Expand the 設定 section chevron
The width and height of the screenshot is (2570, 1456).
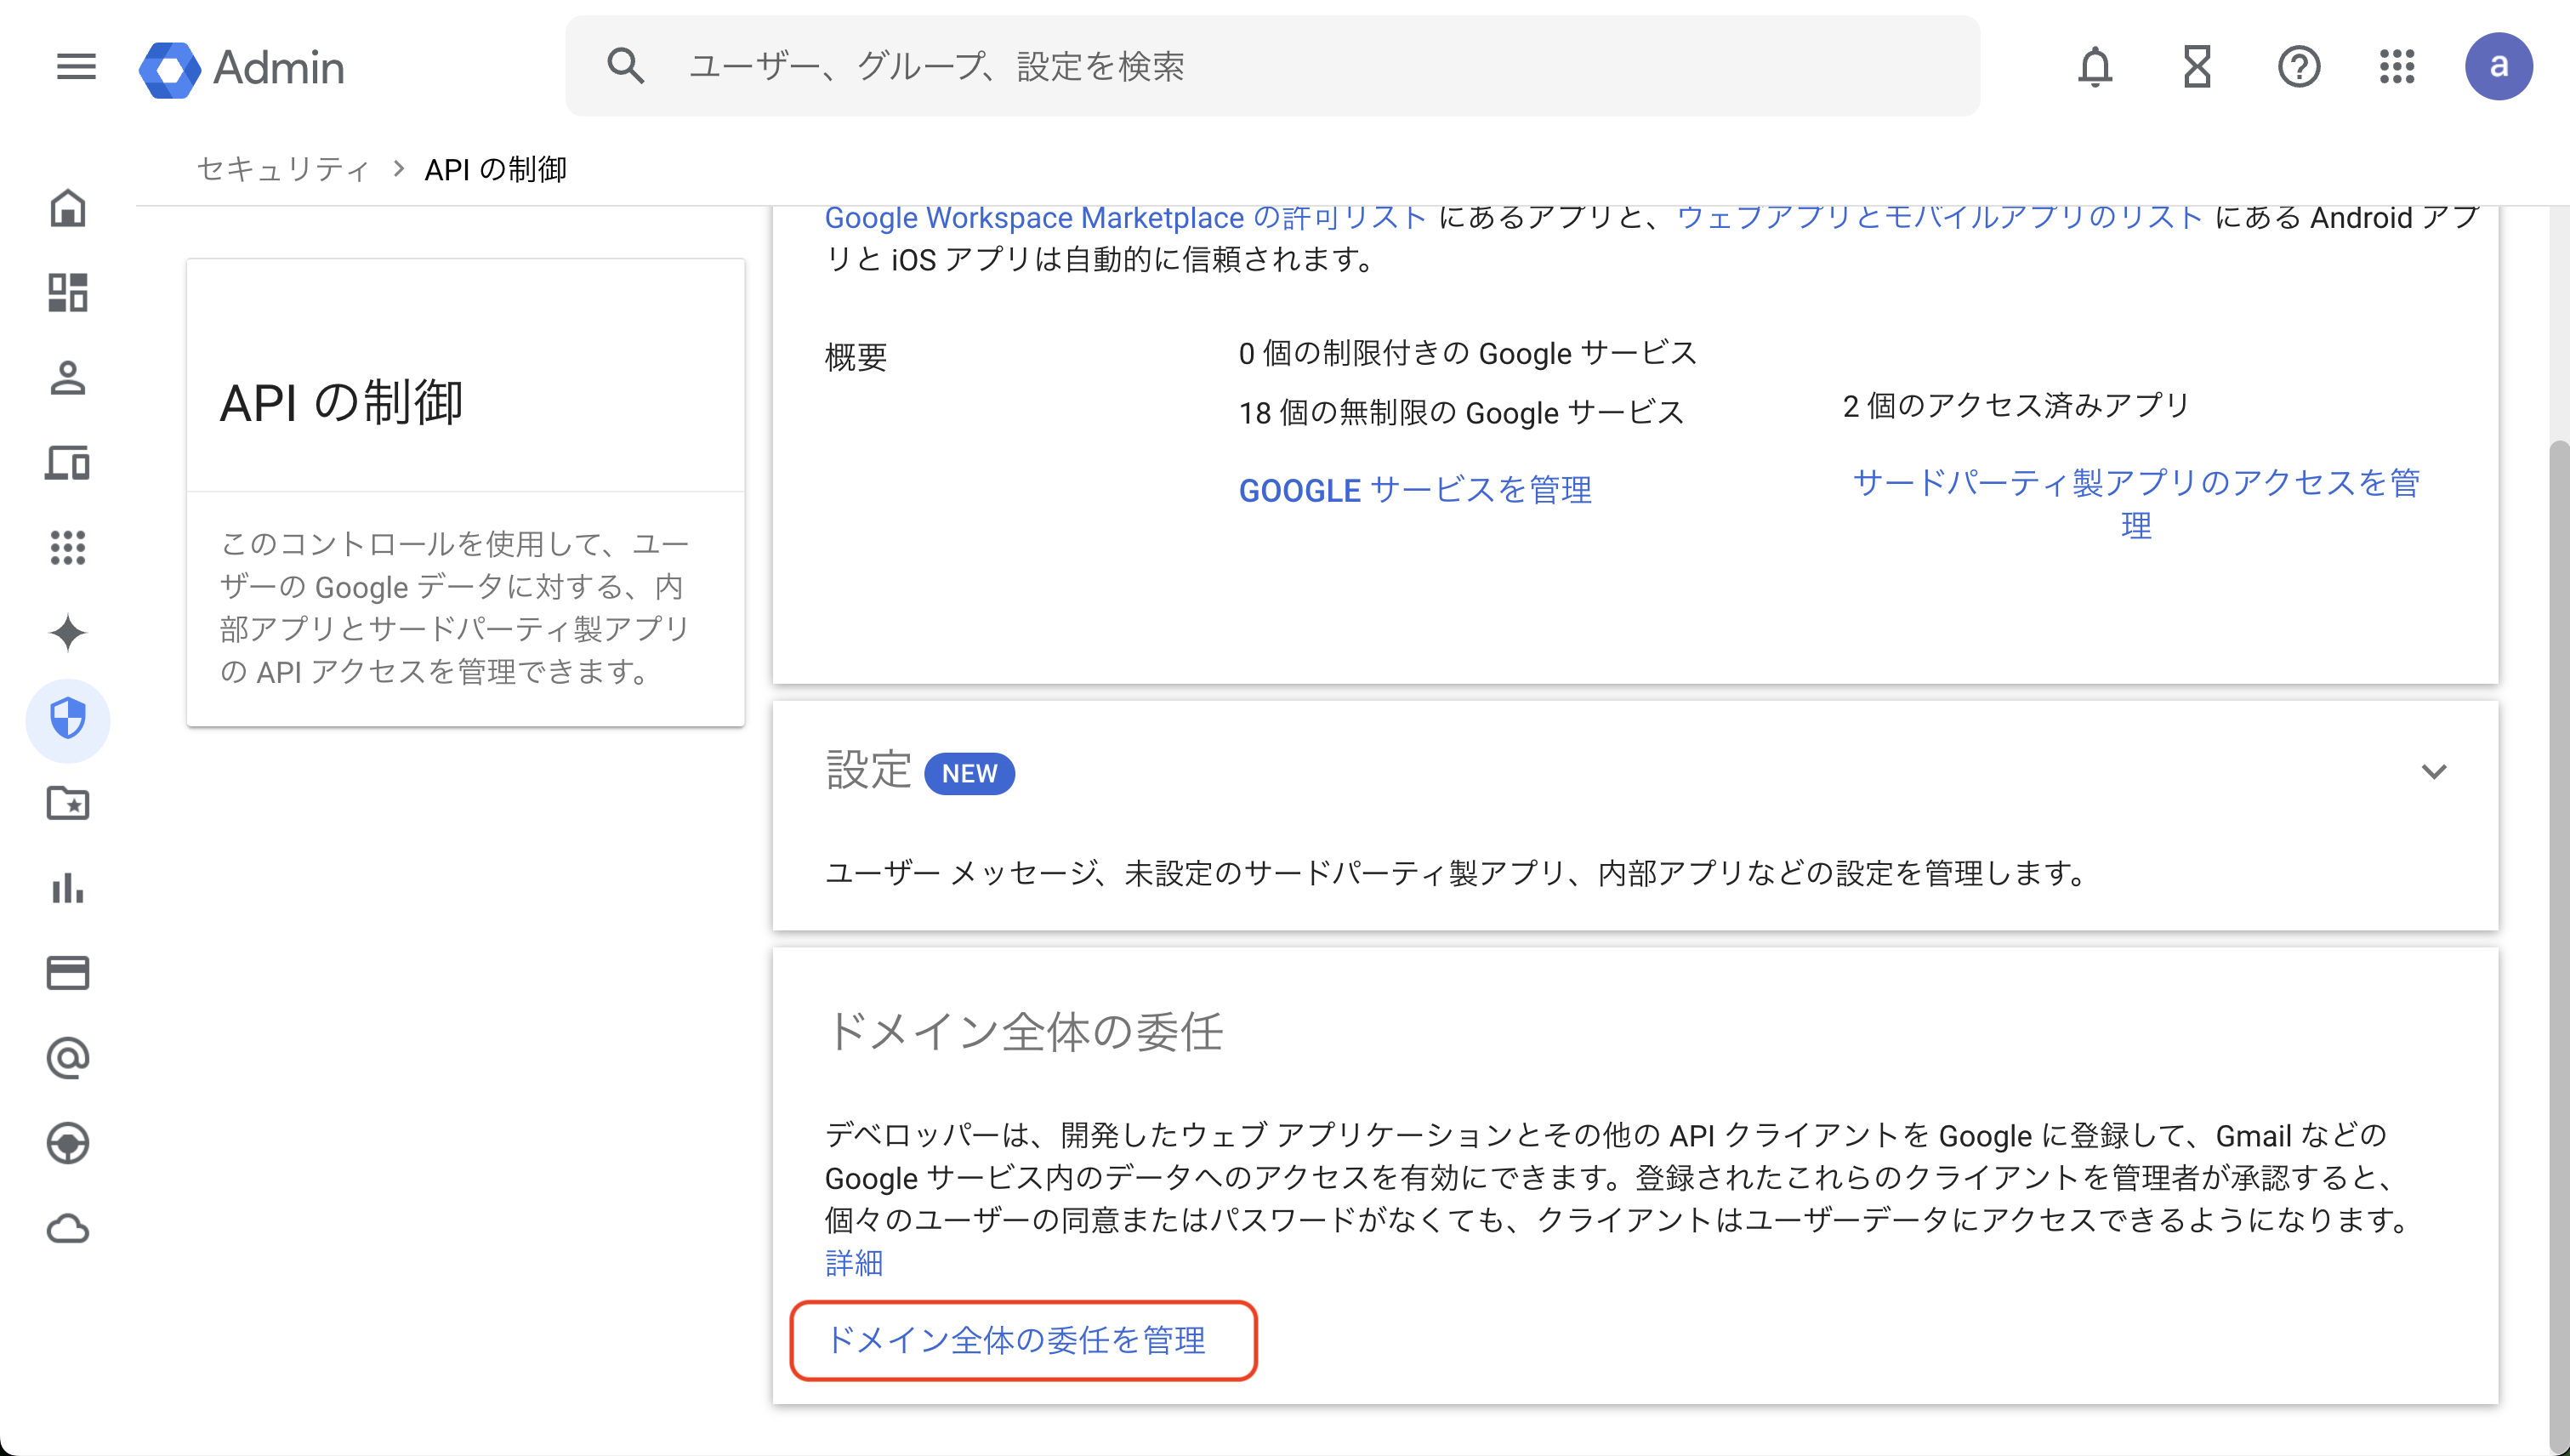tap(2434, 771)
